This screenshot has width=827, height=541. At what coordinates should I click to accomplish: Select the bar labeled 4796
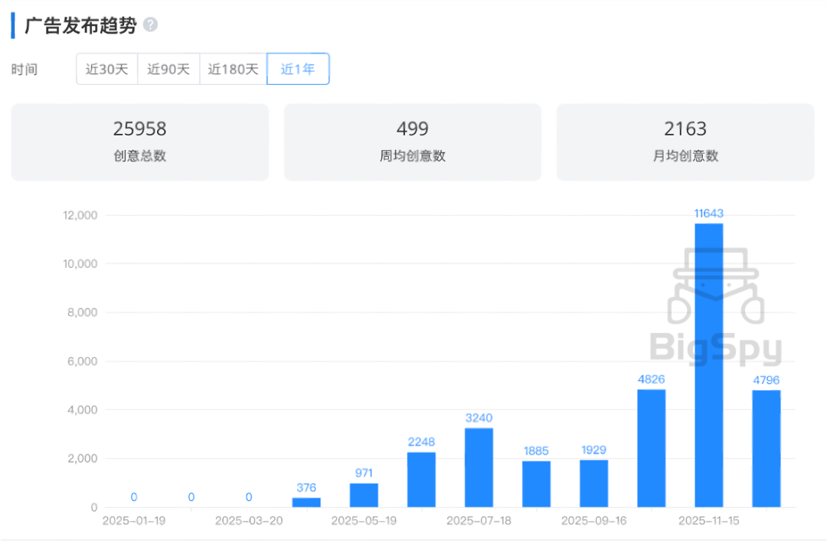(x=766, y=448)
